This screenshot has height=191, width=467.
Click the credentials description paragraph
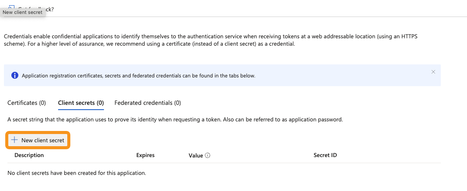(210, 40)
